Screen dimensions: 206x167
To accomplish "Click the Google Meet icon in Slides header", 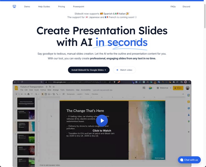I will tap(150, 88).
